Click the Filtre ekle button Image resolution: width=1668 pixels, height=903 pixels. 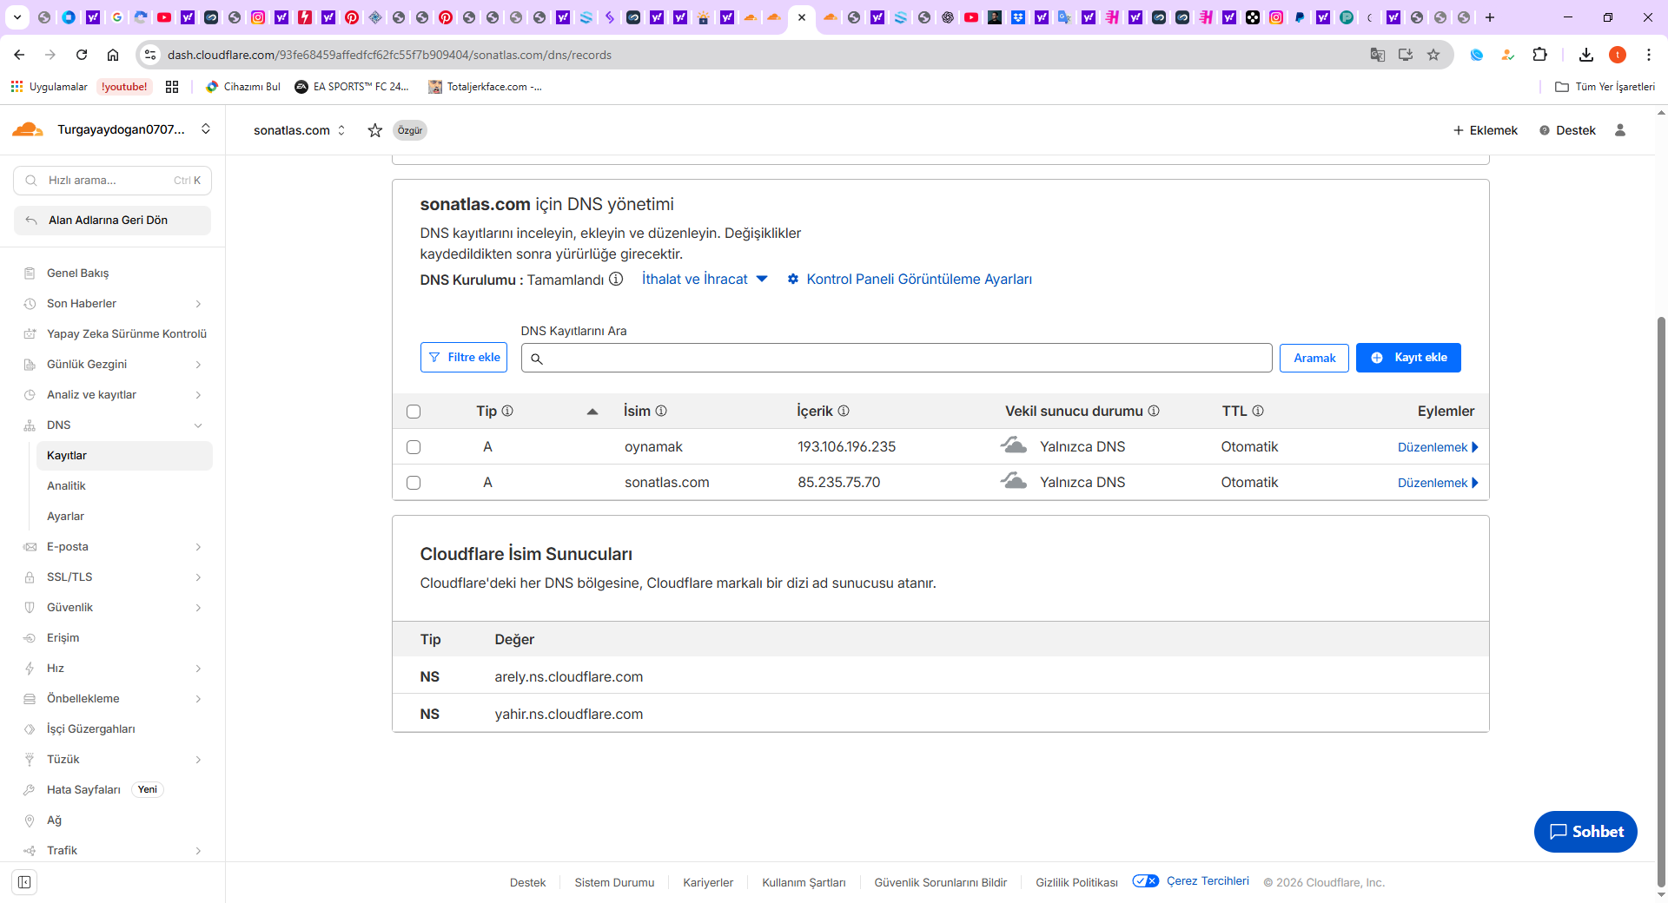(x=464, y=357)
